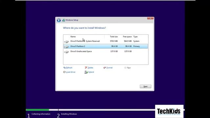Click the Extend partition icon
Screen dimensions: 210x118
coord(86,72)
